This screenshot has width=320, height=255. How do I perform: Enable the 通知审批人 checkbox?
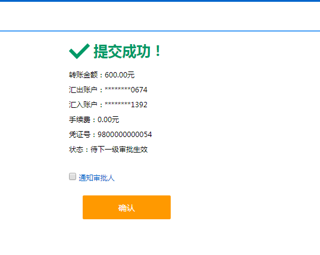73,176
